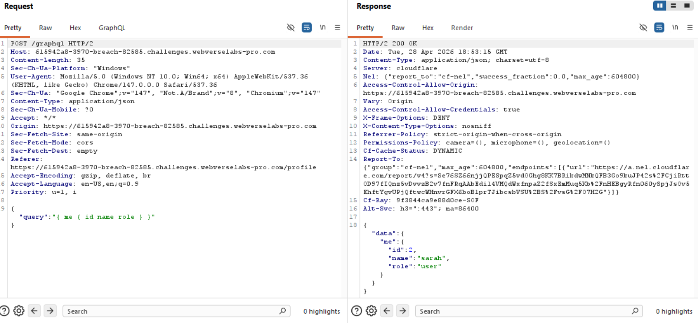Click 'Server: cloudflare' header
Image resolution: width=698 pixels, height=323 pixels.
pos(400,68)
